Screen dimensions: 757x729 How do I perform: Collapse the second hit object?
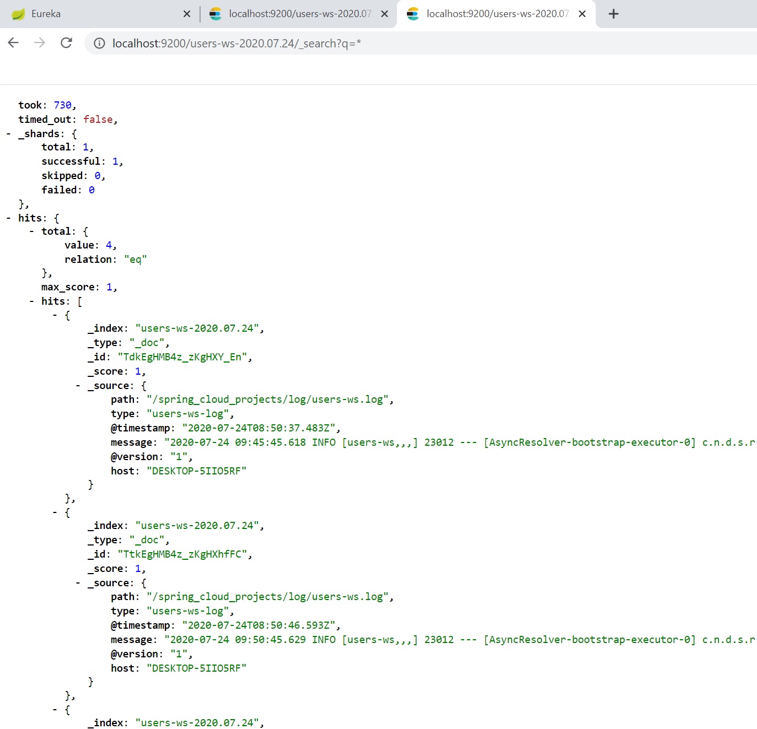tap(55, 512)
